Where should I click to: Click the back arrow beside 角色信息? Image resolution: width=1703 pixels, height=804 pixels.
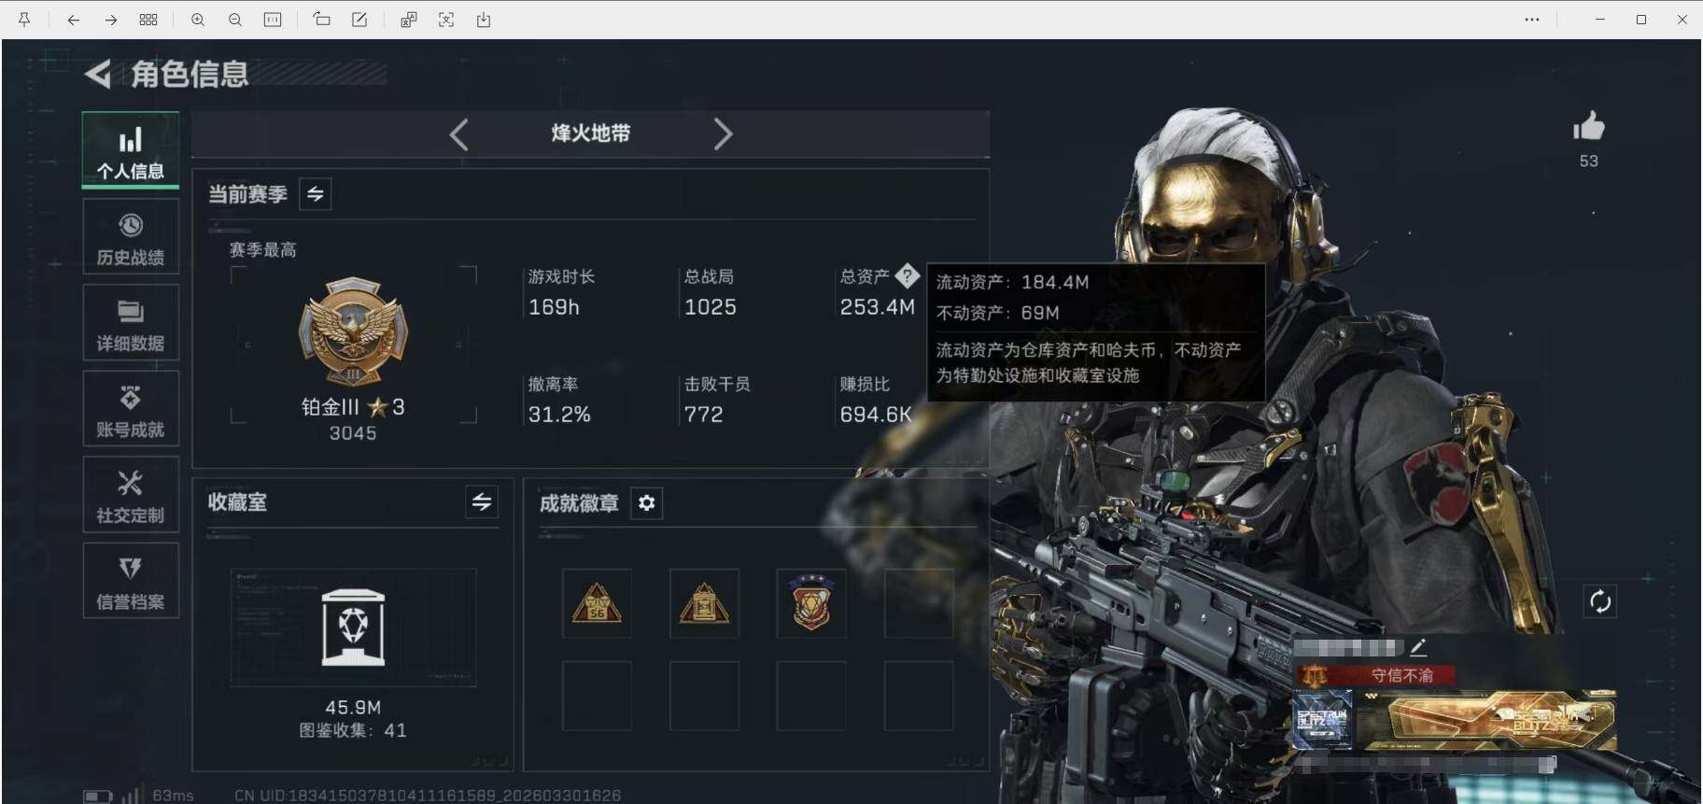[x=98, y=73]
